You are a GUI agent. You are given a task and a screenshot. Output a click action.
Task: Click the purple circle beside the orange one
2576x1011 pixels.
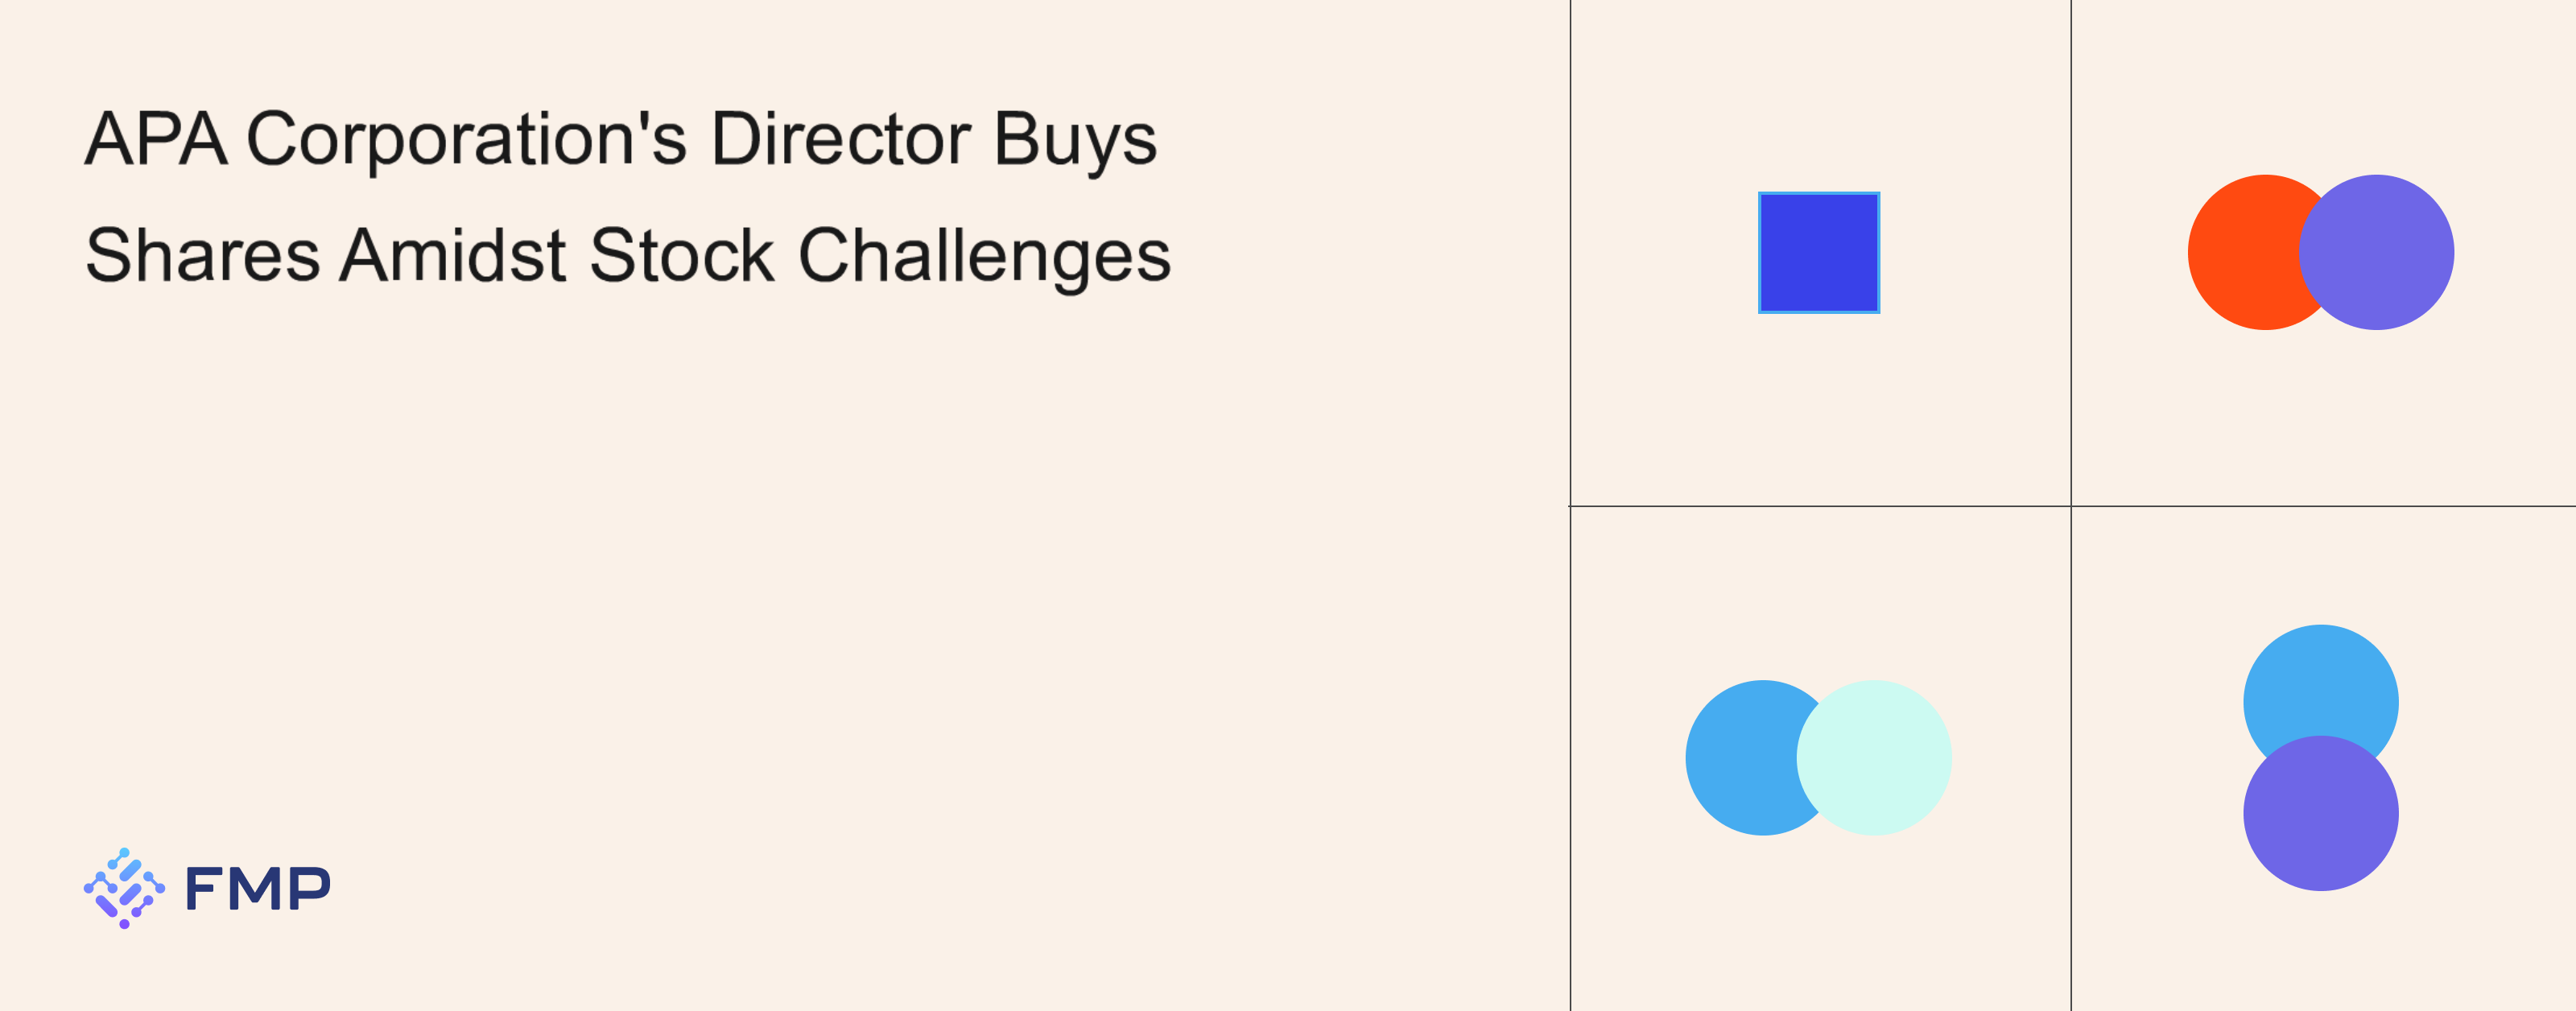pos(2376,252)
